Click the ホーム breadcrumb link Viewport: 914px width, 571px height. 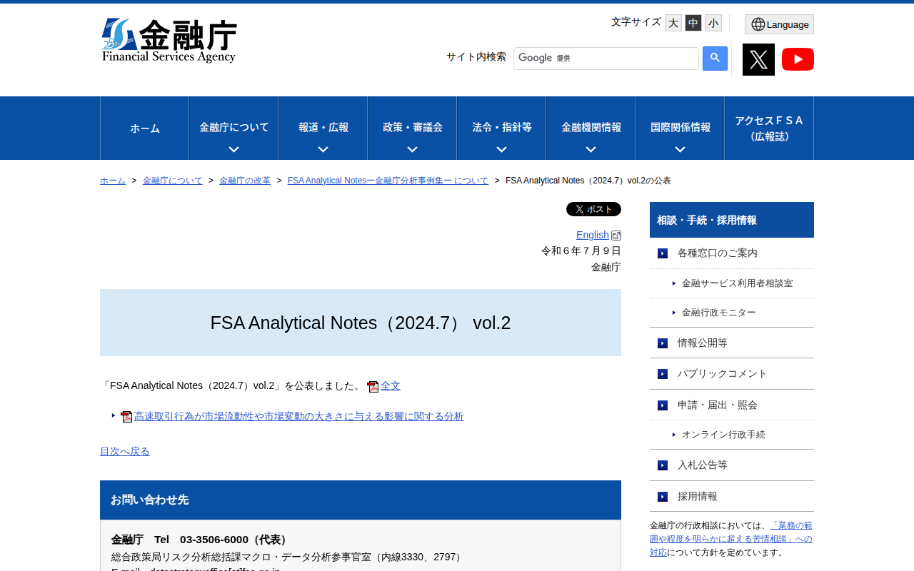pos(113,181)
